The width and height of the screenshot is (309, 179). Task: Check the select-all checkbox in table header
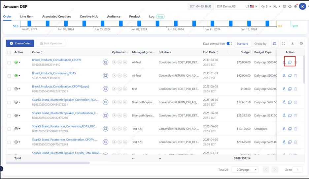9,52
